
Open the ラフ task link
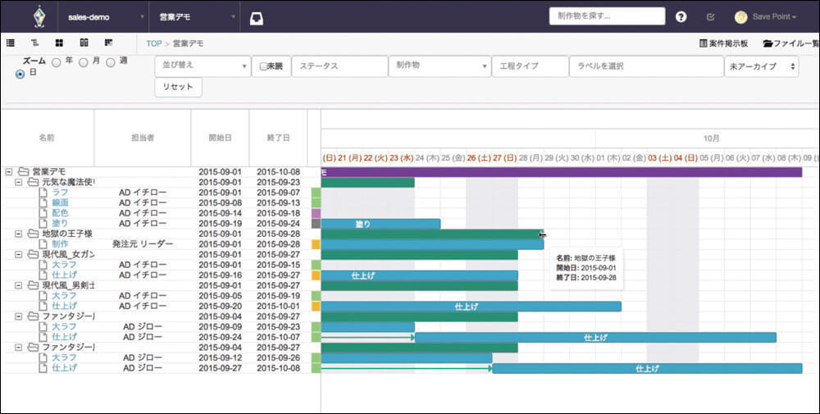pos(60,193)
